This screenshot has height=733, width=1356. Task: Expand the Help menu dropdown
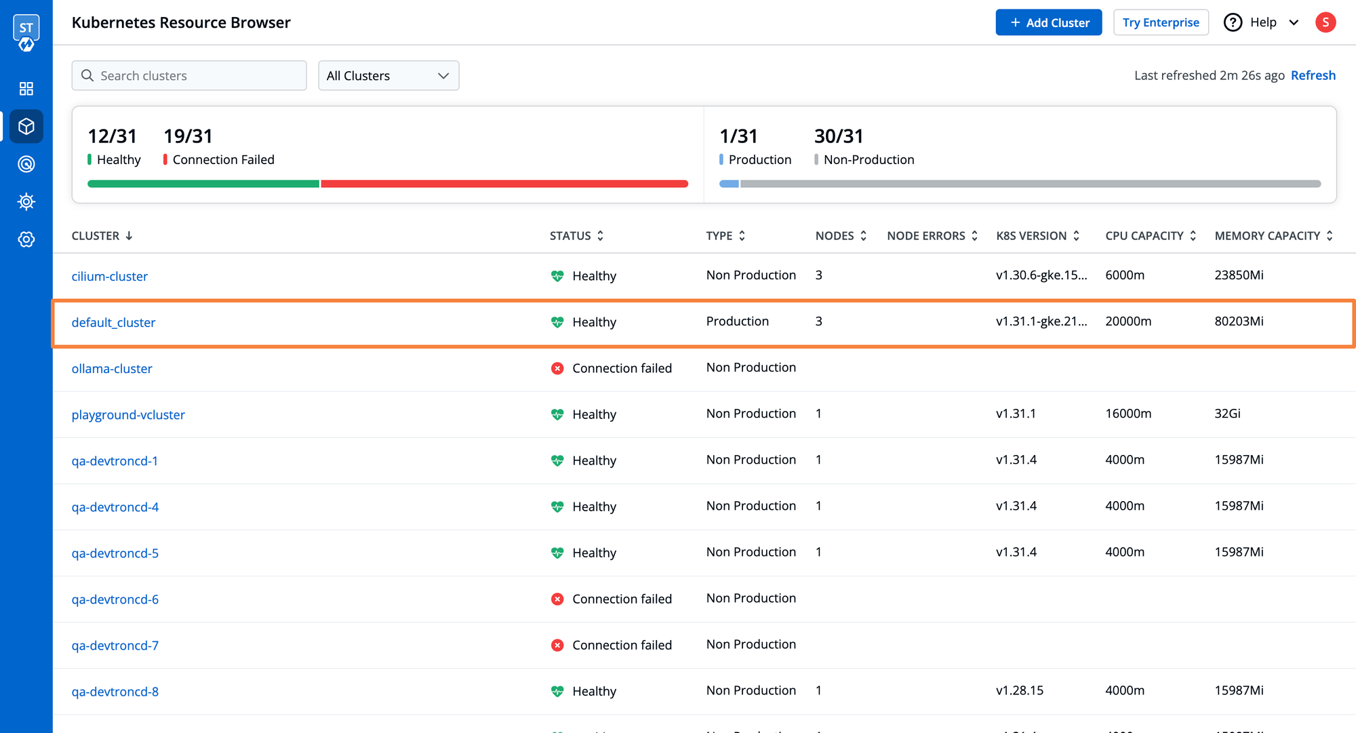[x=1292, y=22]
